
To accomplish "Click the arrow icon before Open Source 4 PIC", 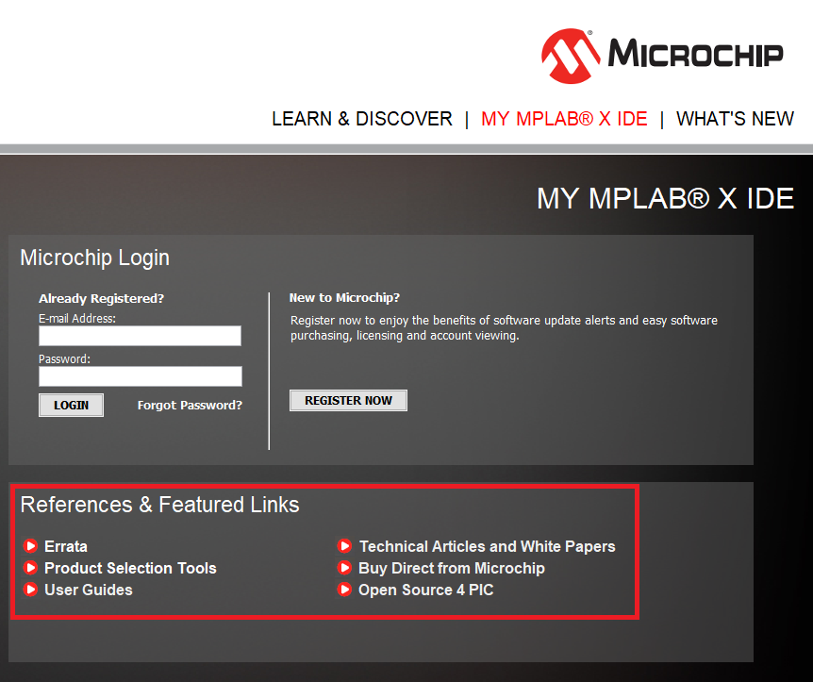I will [345, 590].
